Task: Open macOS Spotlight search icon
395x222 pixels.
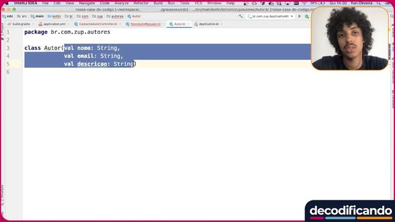Action: 378,3
